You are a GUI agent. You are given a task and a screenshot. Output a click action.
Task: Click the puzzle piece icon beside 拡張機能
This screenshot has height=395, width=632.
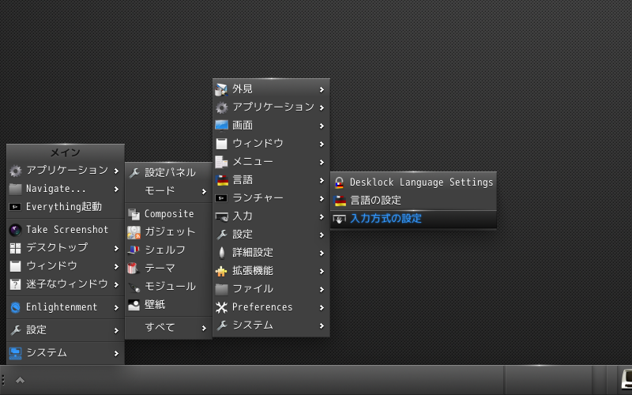pos(221,271)
